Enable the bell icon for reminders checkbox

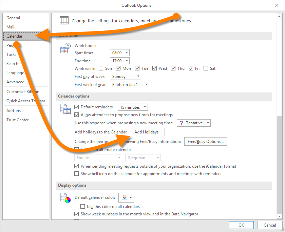tap(77, 174)
